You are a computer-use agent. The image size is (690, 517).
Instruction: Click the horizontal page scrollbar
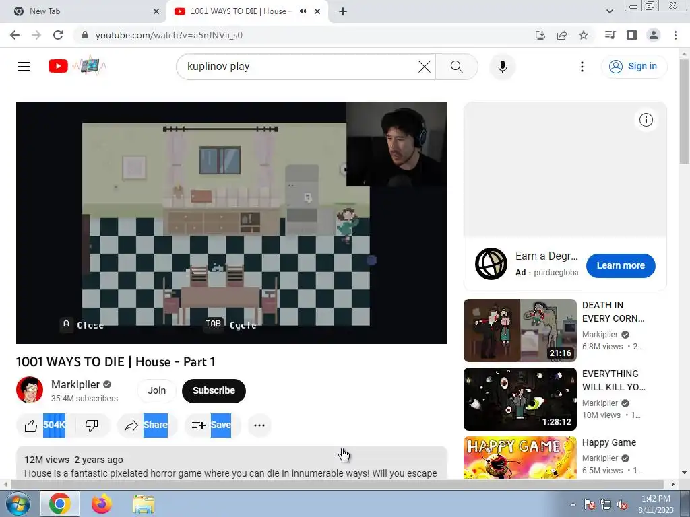pyautogui.click(x=337, y=484)
